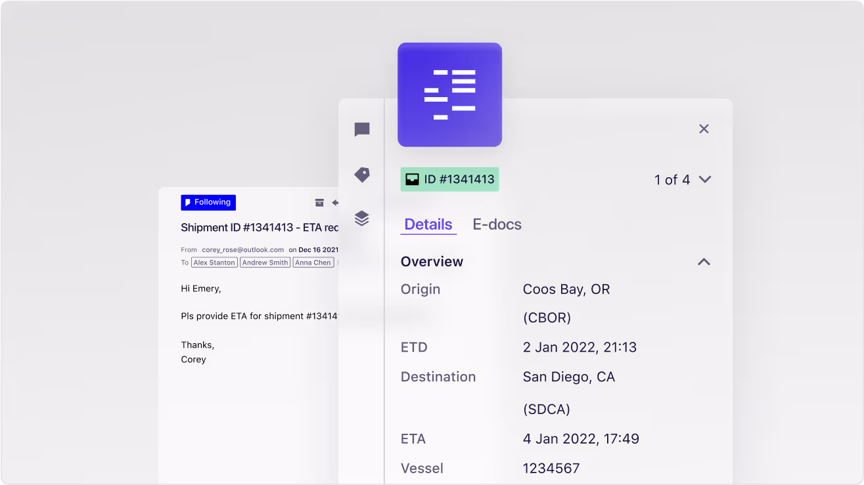Archive the email using the archive icon
The height and width of the screenshot is (485, 864).
coord(319,203)
